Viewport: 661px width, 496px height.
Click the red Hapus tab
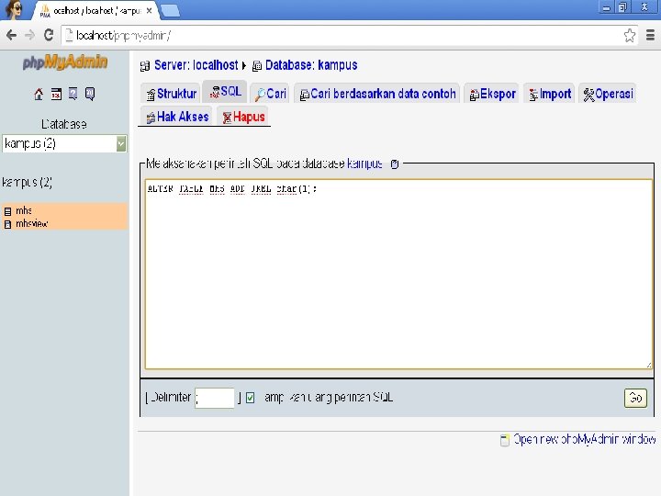tap(243, 117)
